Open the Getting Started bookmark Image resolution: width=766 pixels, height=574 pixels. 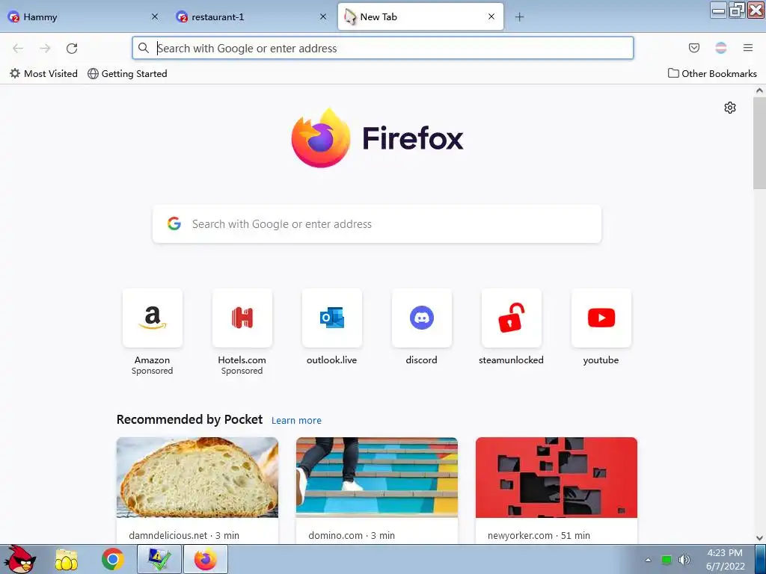pos(127,74)
